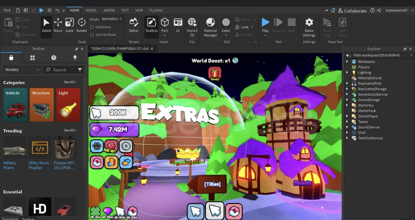Expand the Lighting node in Explorer
The height and width of the screenshot is (220, 415).
click(347, 73)
